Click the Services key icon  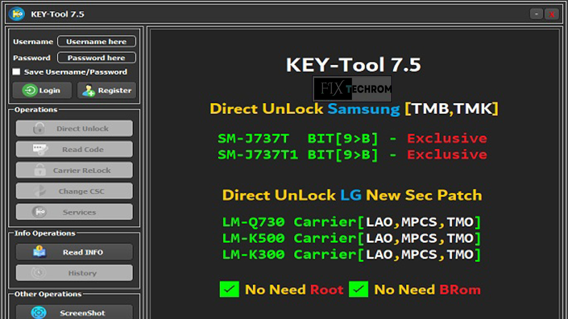click(x=39, y=212)
